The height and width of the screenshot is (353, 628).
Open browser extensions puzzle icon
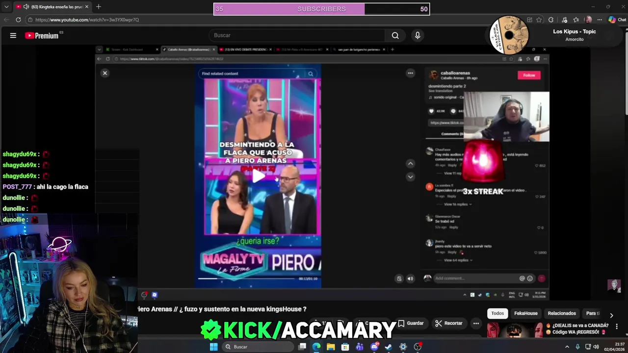coord(551,20)
